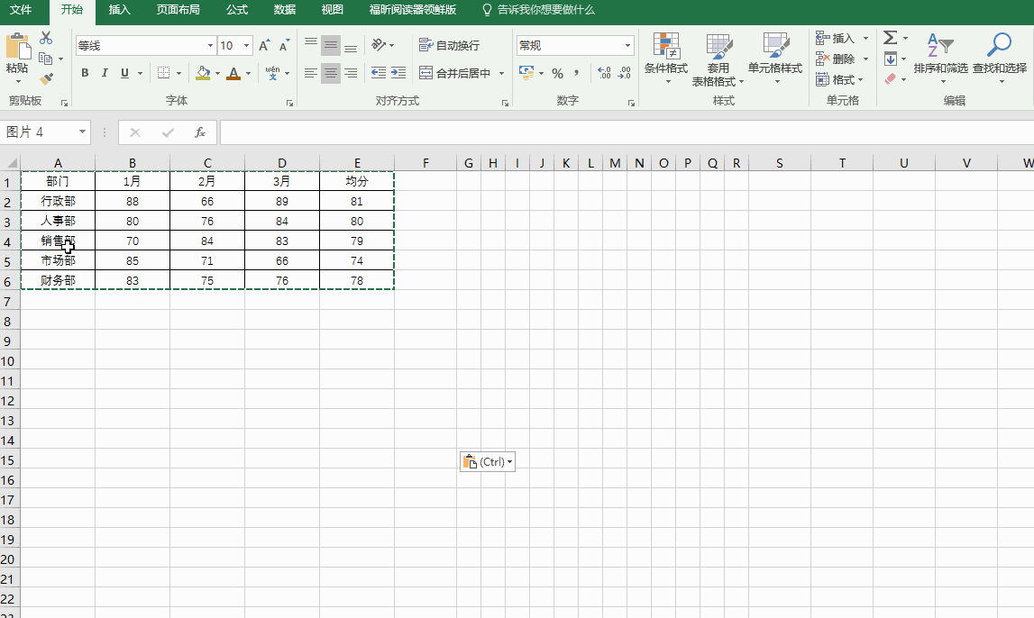
Task: Click the percent style icon
Action: click(x=557, y=73)
